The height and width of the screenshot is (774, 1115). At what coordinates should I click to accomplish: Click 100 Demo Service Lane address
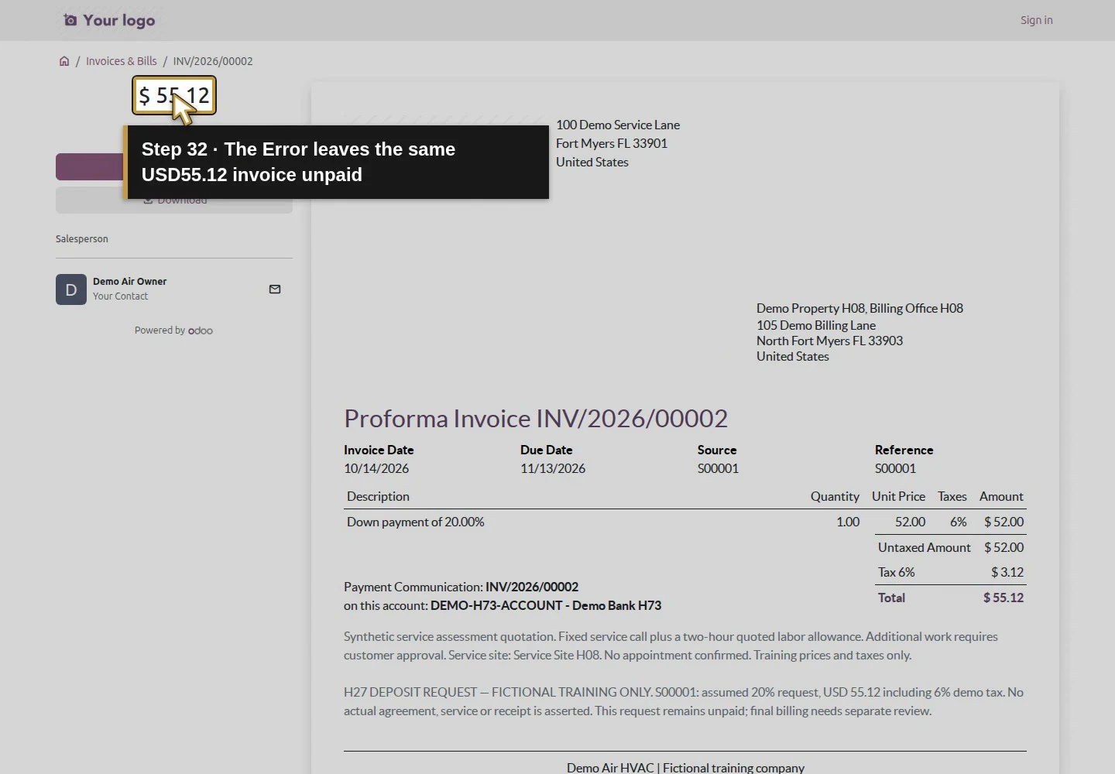click(x=618, y=125)
